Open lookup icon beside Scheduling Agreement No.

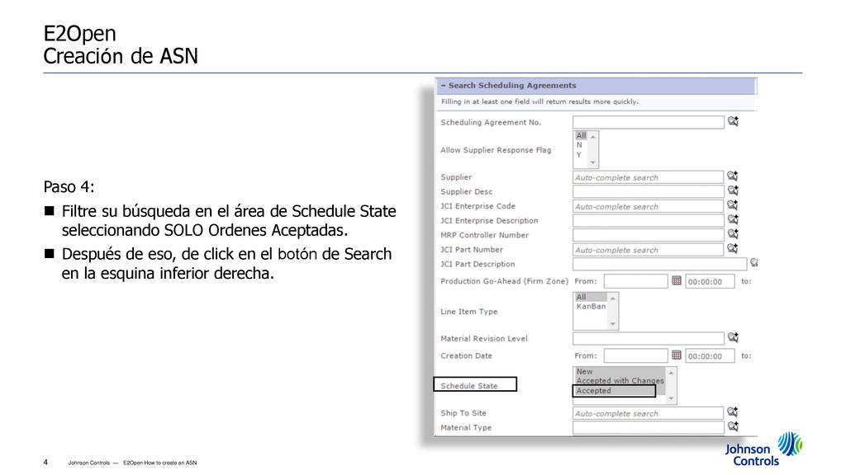tap(733, 121)
